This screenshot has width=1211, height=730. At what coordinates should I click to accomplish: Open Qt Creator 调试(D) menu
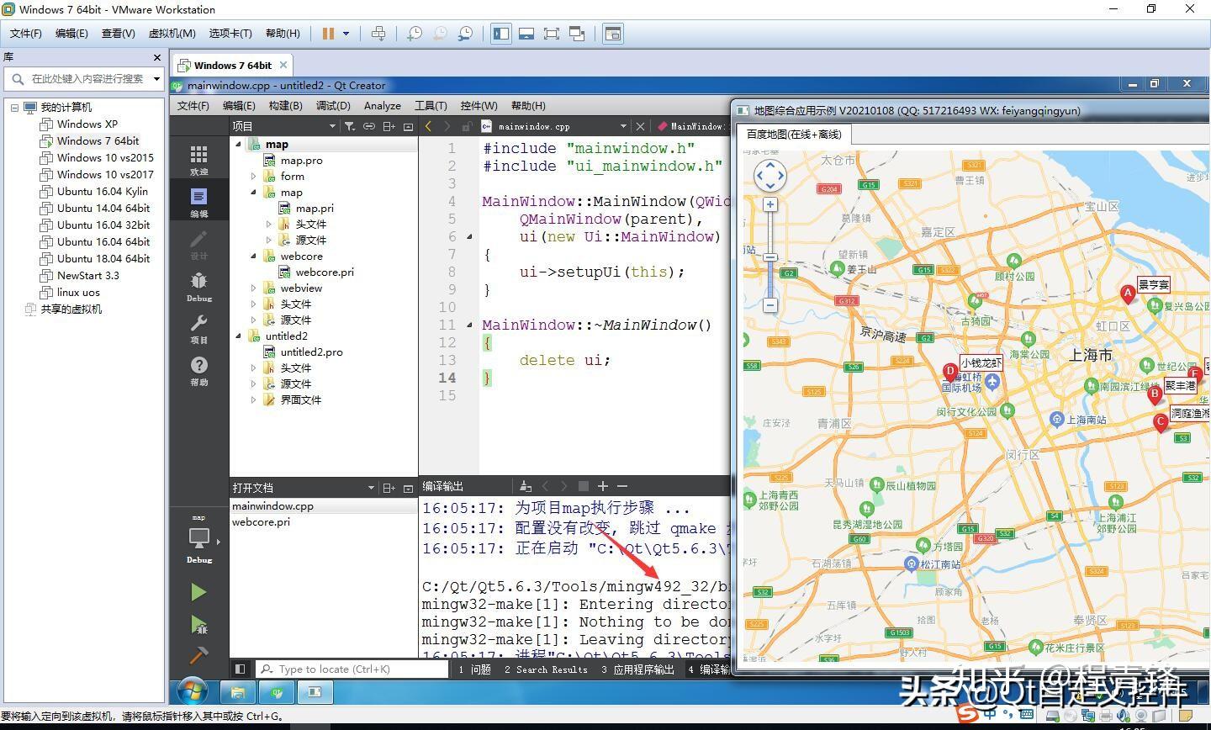pos(333,105)
